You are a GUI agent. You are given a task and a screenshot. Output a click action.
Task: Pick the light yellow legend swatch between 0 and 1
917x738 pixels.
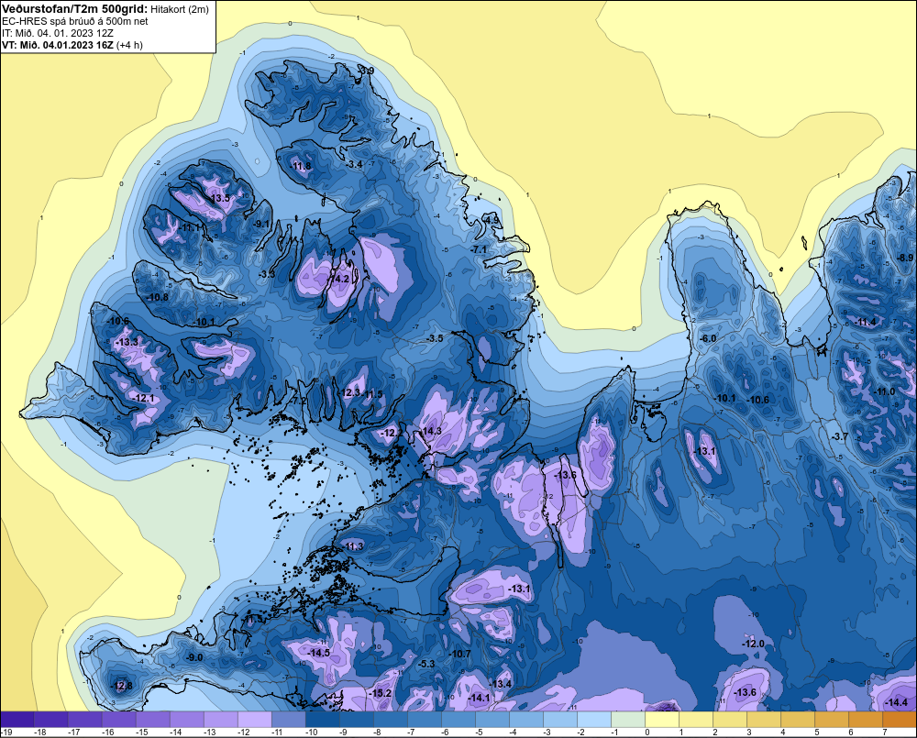[x=662, y=720]
